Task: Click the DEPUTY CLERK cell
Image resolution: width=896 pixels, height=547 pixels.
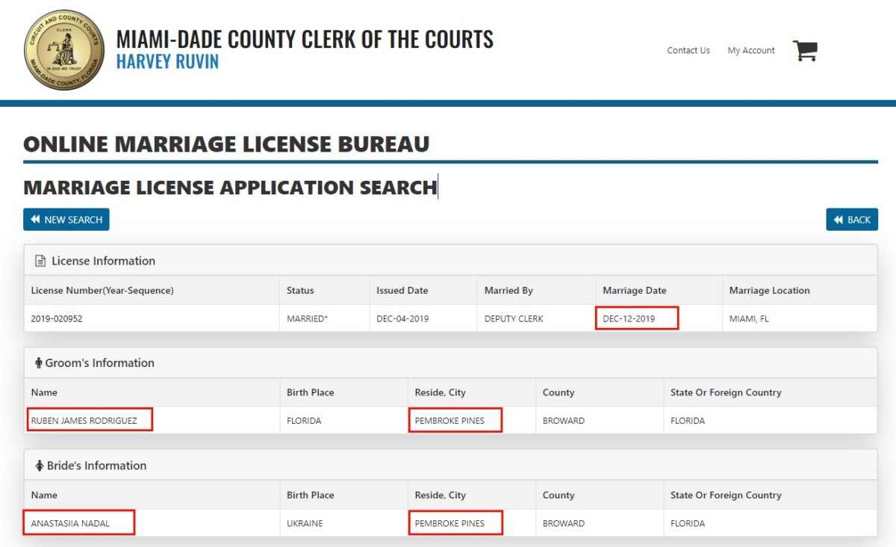Action: (514, 318)
